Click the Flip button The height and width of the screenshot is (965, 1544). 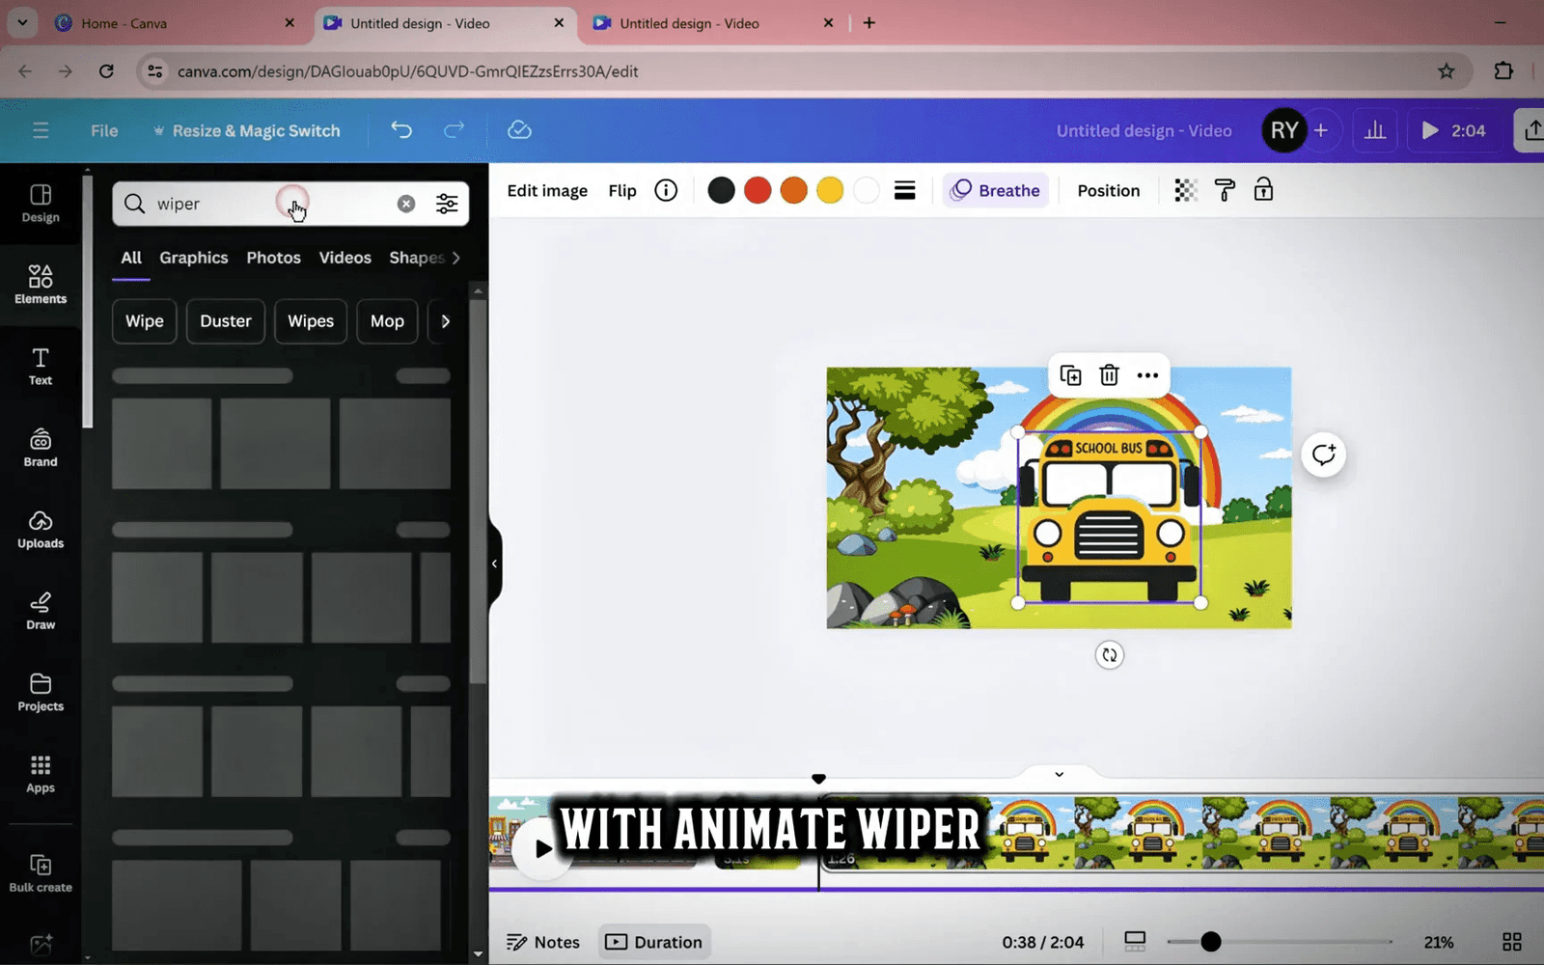point(622,190)
